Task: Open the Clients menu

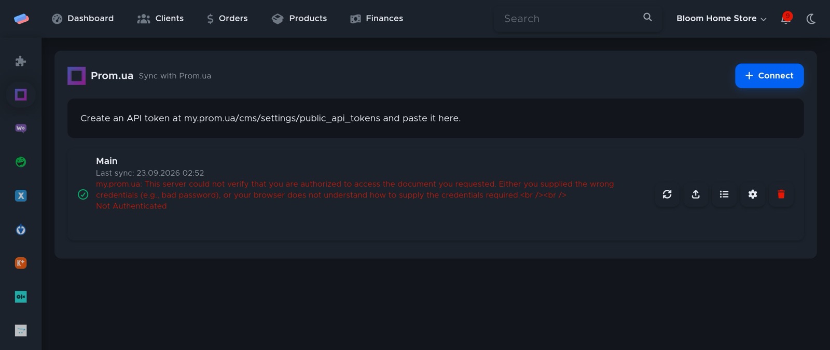Action: 160,19
